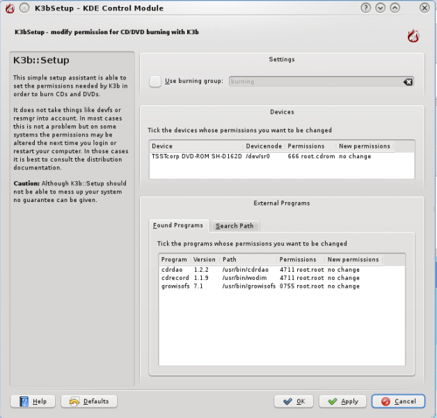This screenshot has height=418, width=437.
Task: Apply the permission changes
Action: (342, 401)
